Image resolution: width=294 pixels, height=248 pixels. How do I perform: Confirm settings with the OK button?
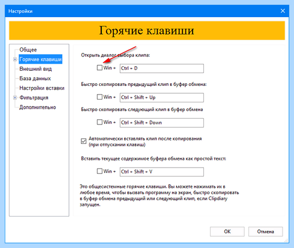point(227,231)
